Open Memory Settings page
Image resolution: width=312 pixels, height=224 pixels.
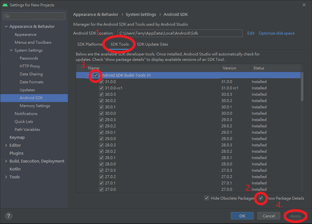(x=35, y=106)
